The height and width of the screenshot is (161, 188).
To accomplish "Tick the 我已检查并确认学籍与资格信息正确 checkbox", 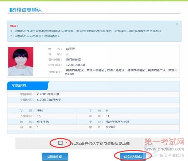I will 60,143.
